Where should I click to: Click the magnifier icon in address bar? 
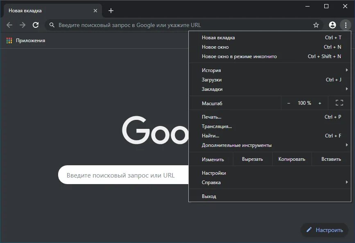pyautogui.click(x=52, y=25)
